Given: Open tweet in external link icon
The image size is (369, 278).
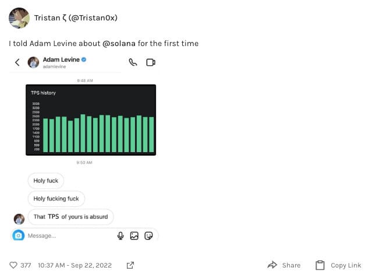Looking at the screenshot, I should [130, 265].
